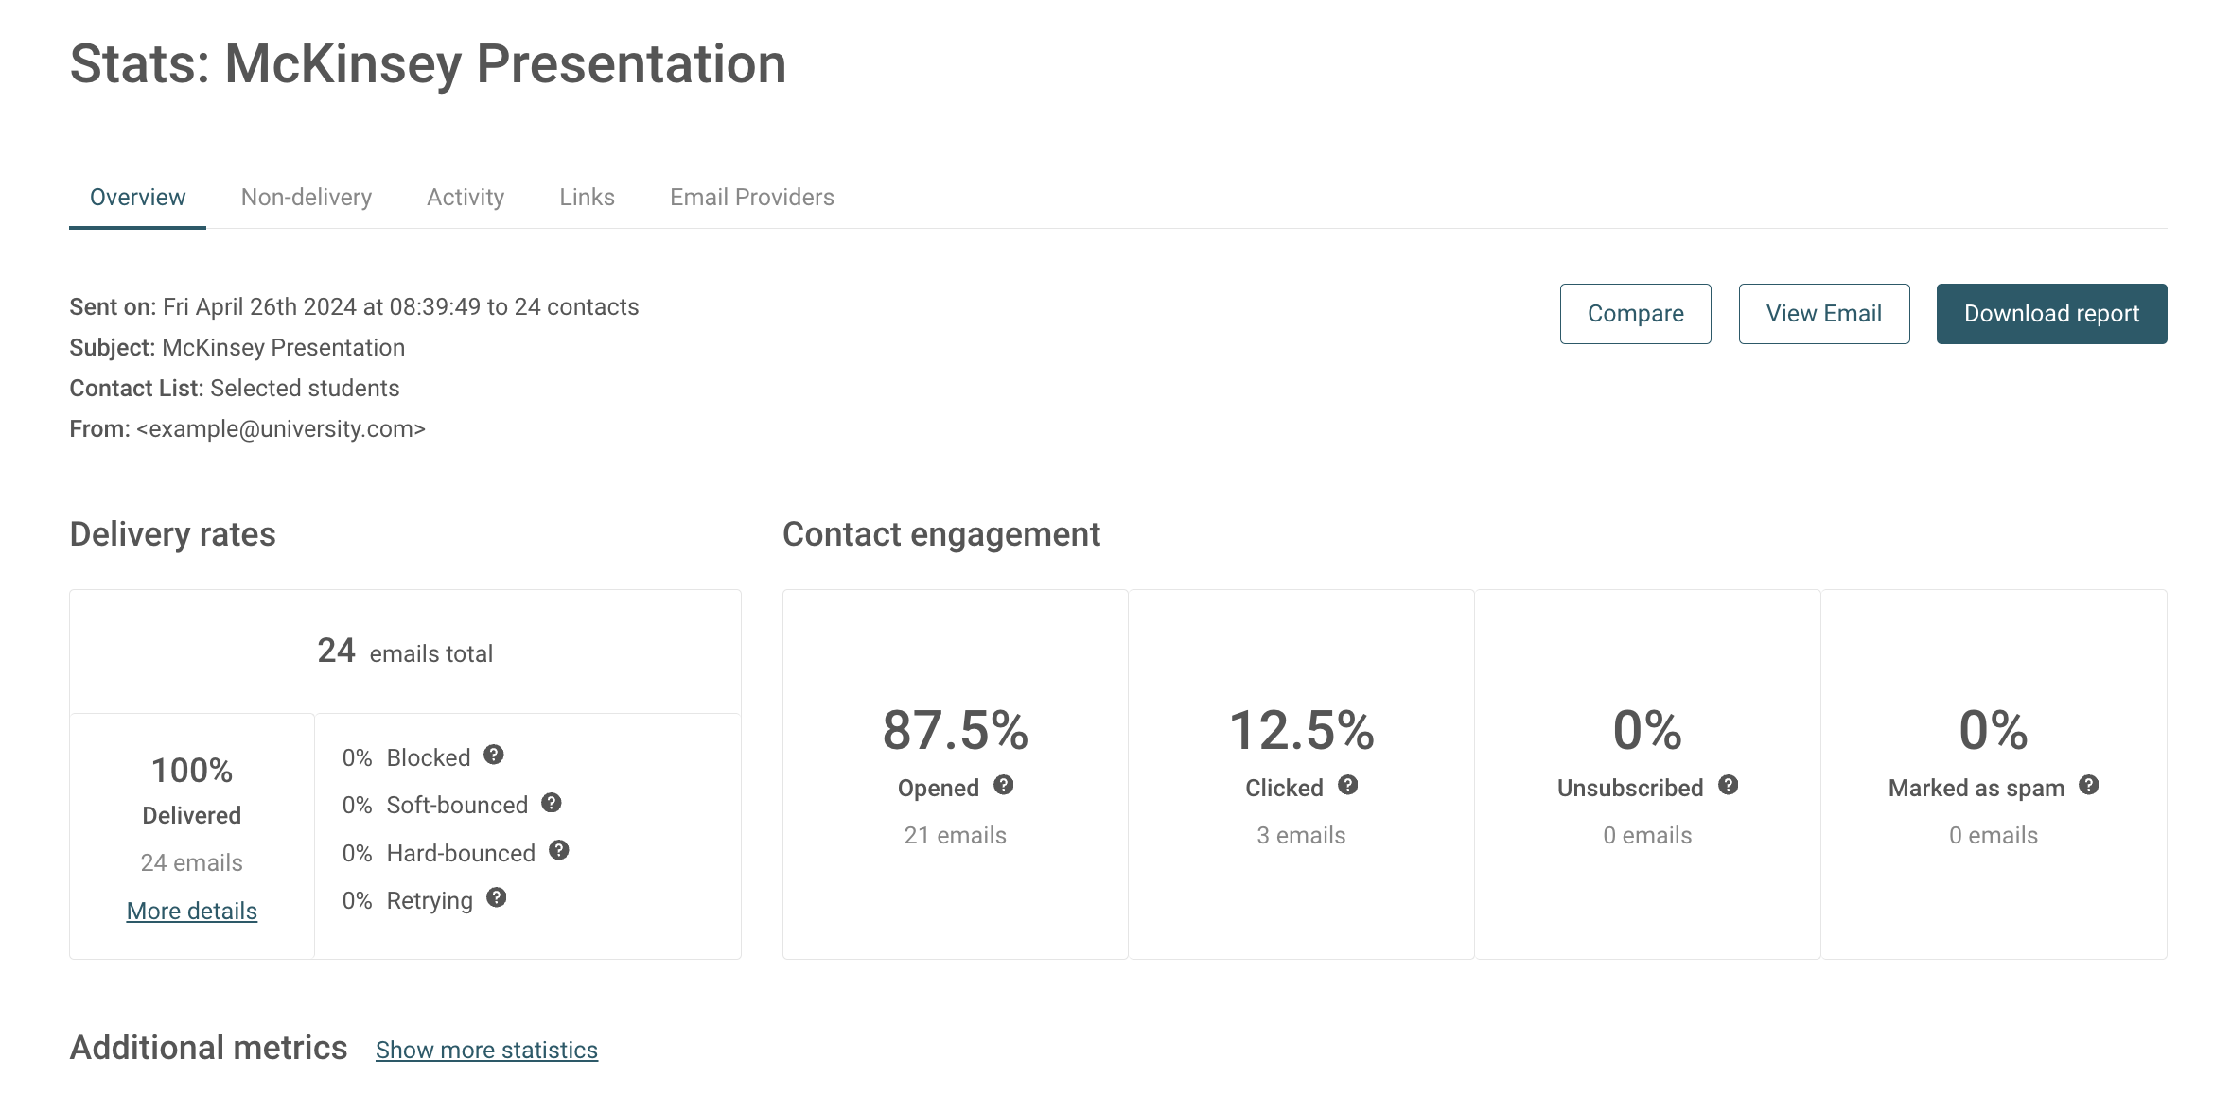The height and width of the screenshot is (1112, 2231).
Task: Click question mark beside Unsubscribed
Action: [x=1729, y=785]
